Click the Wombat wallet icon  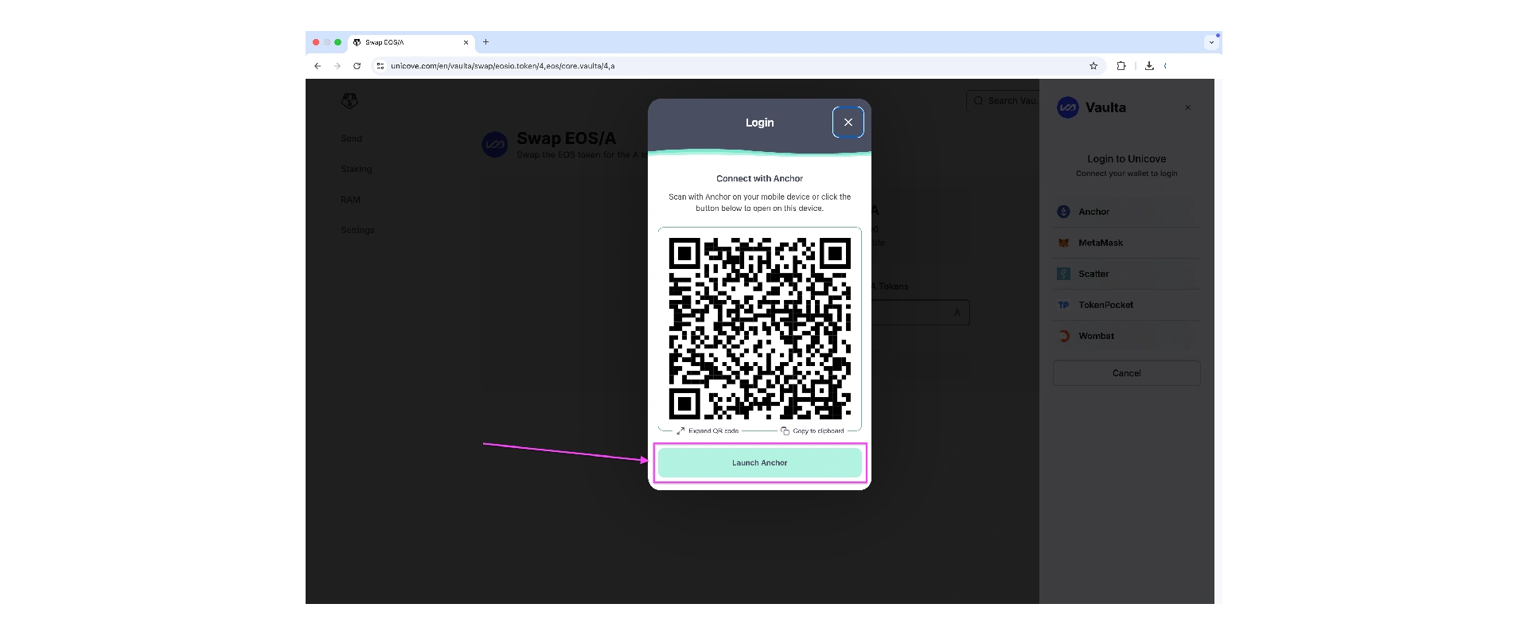[1064, 336]
